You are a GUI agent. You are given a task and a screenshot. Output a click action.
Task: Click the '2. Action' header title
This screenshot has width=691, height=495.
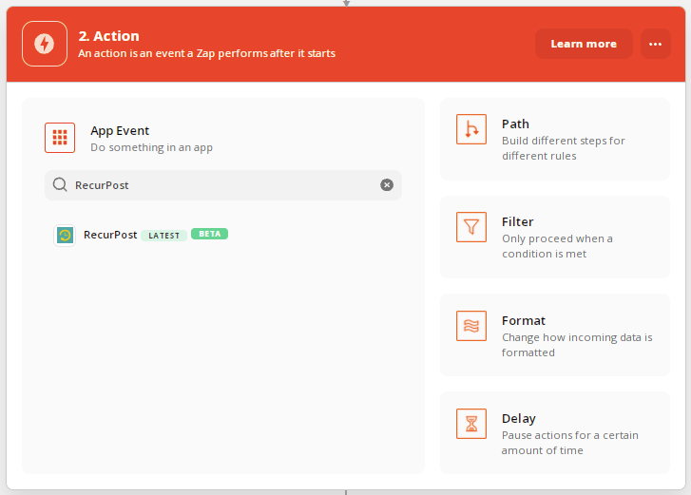tap(109, 36)
